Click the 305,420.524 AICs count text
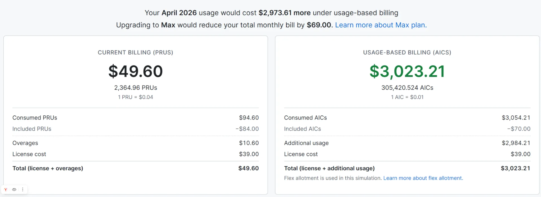Viewport: 541px width, 197px height. click(407, 88)
